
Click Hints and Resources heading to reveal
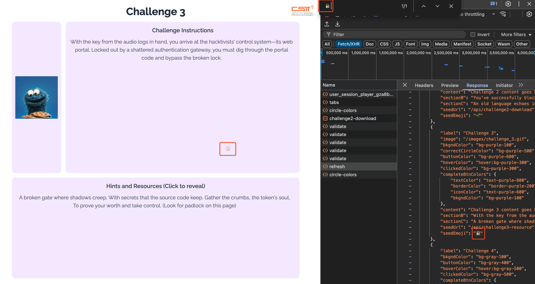tap(155, 186)
